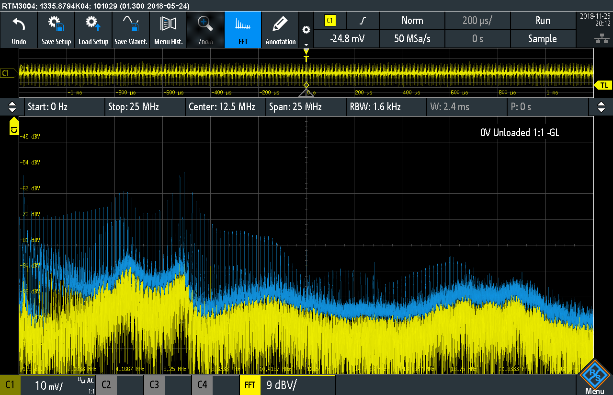Click the Sample acquisition mode button
The width and height of the screenshot is (613, 395).
pos(542,39)
